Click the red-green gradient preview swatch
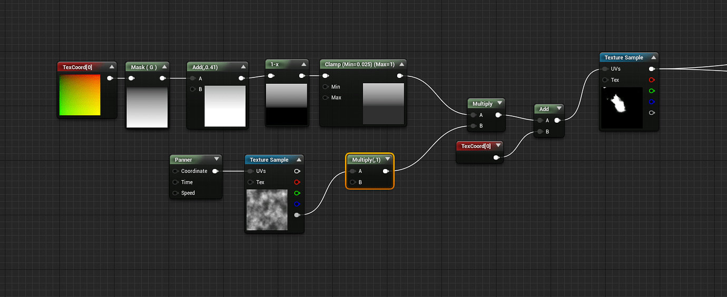Image resolution: width=727 pixels, height=297 pixels. point(80,95)
